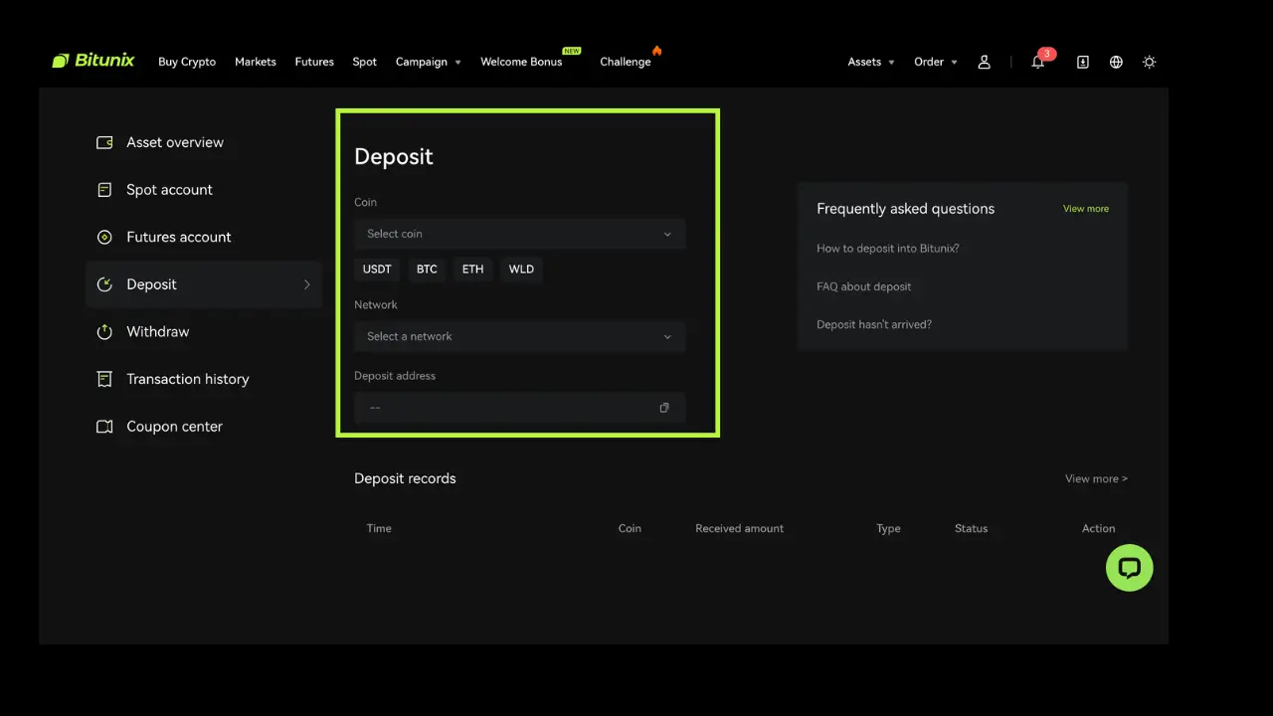This screenshot has height=716, width=1273.
Task: Click the Bitunix logo
Action: tap(92, 60)
